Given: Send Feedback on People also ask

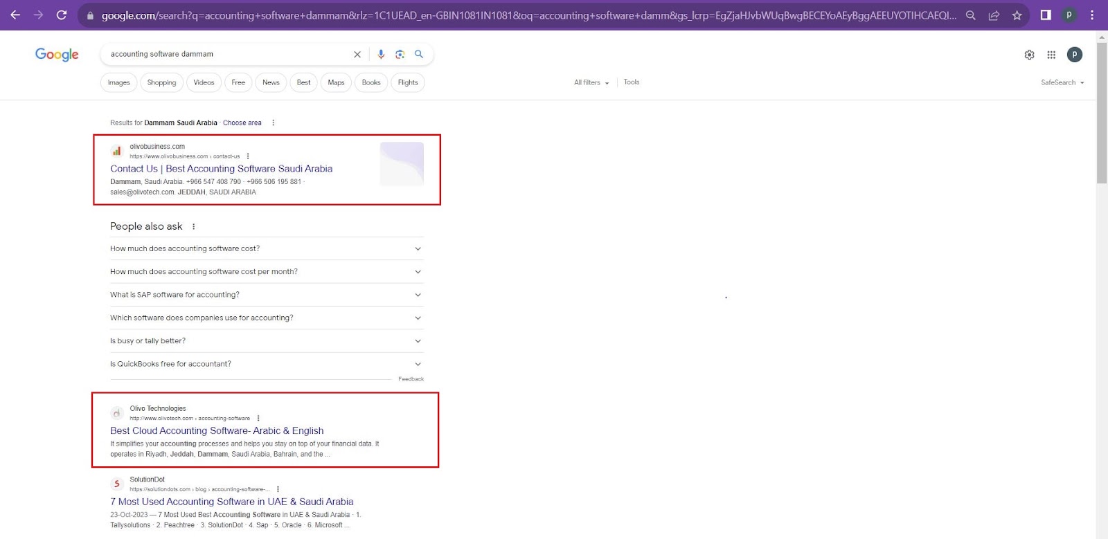Looking at the screenshot, I should click(411, 379).
